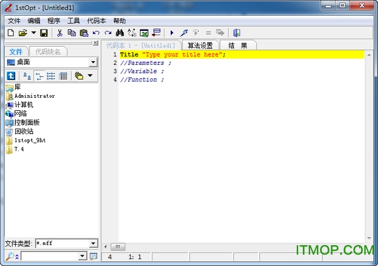
Task: Switch to the 算法设置 tab
Action: (200, 45)
